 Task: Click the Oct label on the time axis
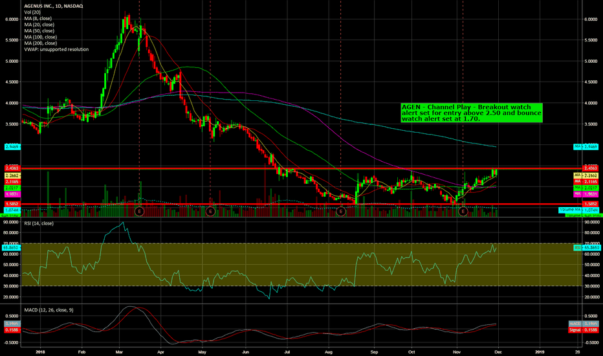click(x=411, y=351)
